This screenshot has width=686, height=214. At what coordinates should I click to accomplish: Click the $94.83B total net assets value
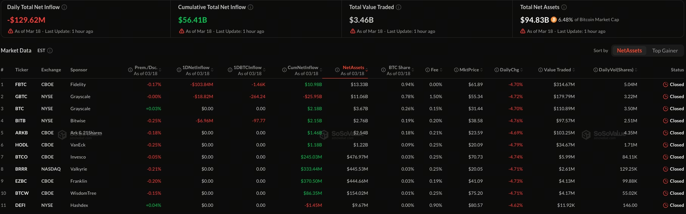click(x=535, y=20)
